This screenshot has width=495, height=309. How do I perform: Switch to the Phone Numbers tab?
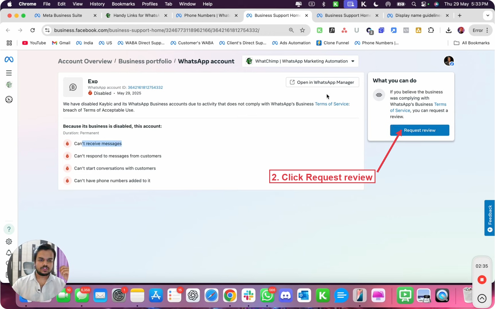[x=207, y=15]
